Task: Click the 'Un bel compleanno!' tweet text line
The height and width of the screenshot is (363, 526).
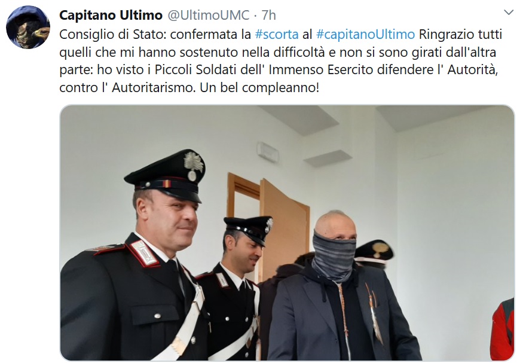Action: pos(259,87)
